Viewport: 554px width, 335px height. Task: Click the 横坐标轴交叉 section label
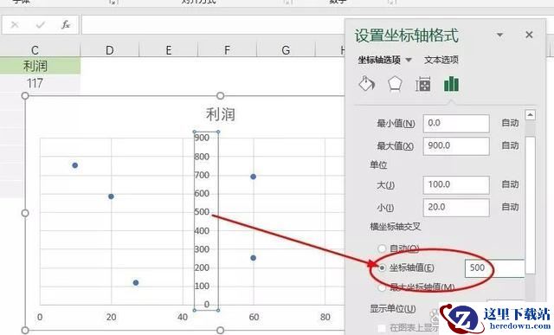tap(396, 227)
